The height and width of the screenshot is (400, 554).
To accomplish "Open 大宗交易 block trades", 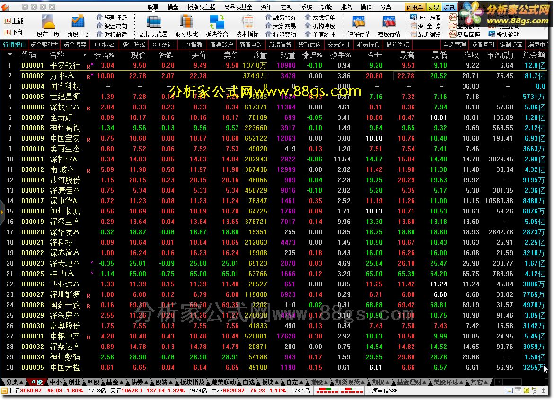I will click(x=281, y=26).
